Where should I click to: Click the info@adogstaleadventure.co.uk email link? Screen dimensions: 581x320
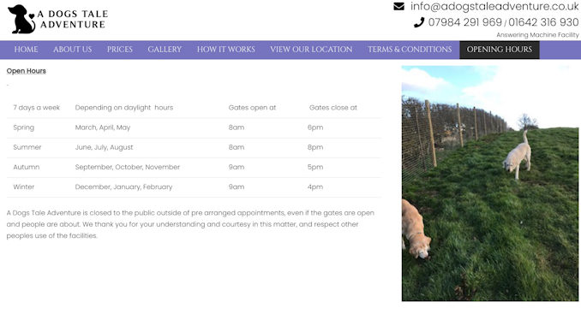[494, 6]
